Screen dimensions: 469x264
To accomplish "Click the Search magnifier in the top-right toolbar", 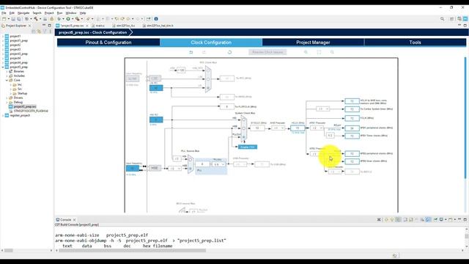I will click(x=442, y=19).
